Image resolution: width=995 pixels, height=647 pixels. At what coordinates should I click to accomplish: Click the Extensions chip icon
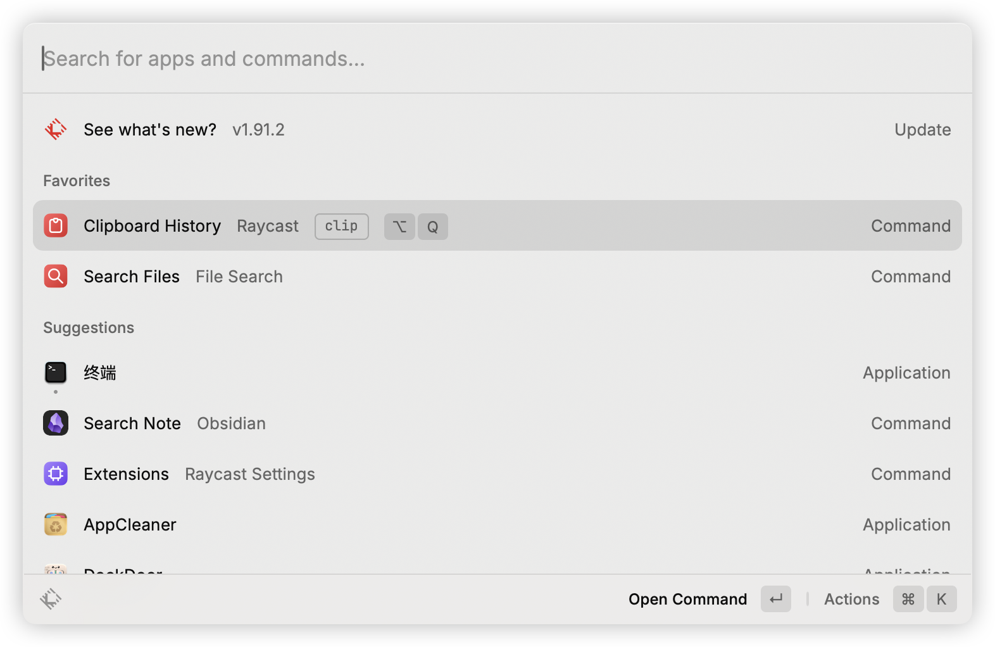click(56, 474)
